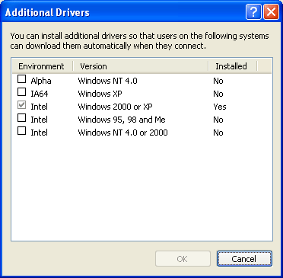Select the Windows NT 4.0 or 2000 entry
Image resolution: width=283 pixels, height=278 pixels.
pos(122,133)
